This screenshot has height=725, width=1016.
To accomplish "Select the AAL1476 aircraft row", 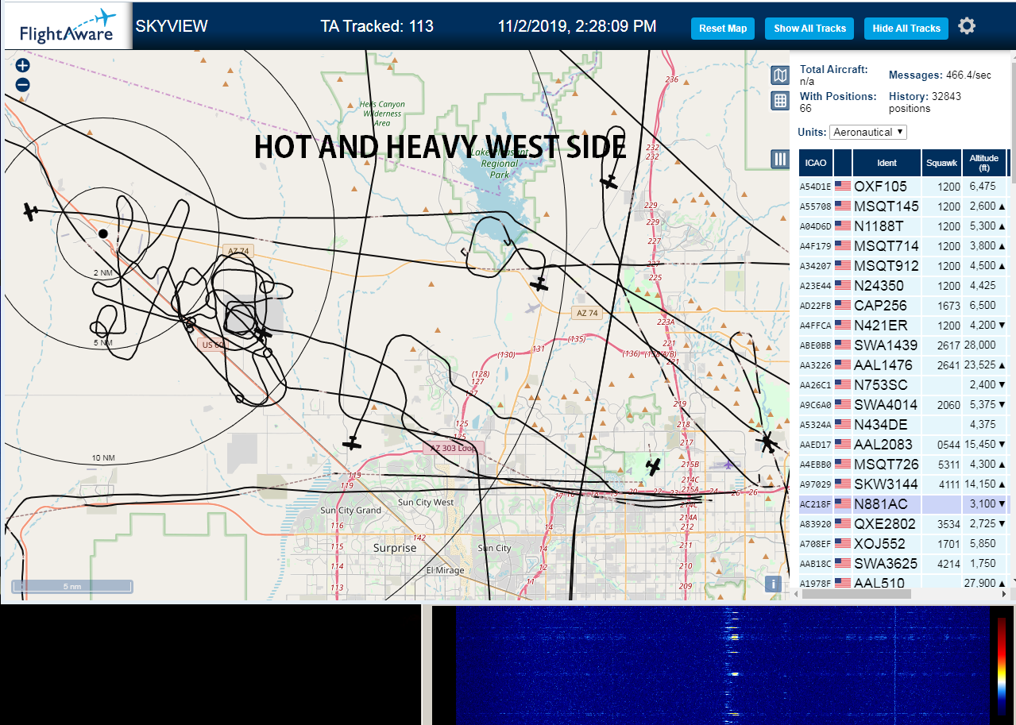I will (x=903, y=365).
